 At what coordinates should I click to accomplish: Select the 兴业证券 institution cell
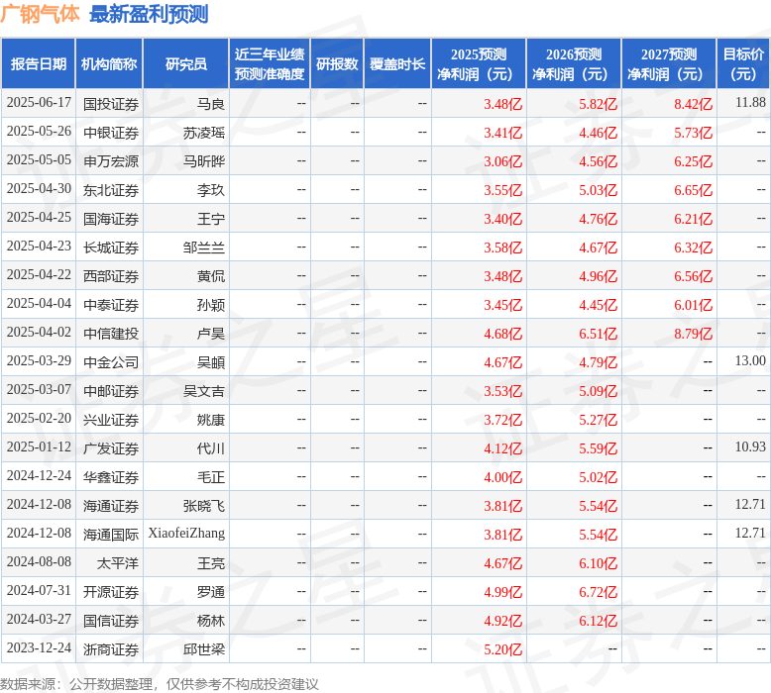[111, 420]
